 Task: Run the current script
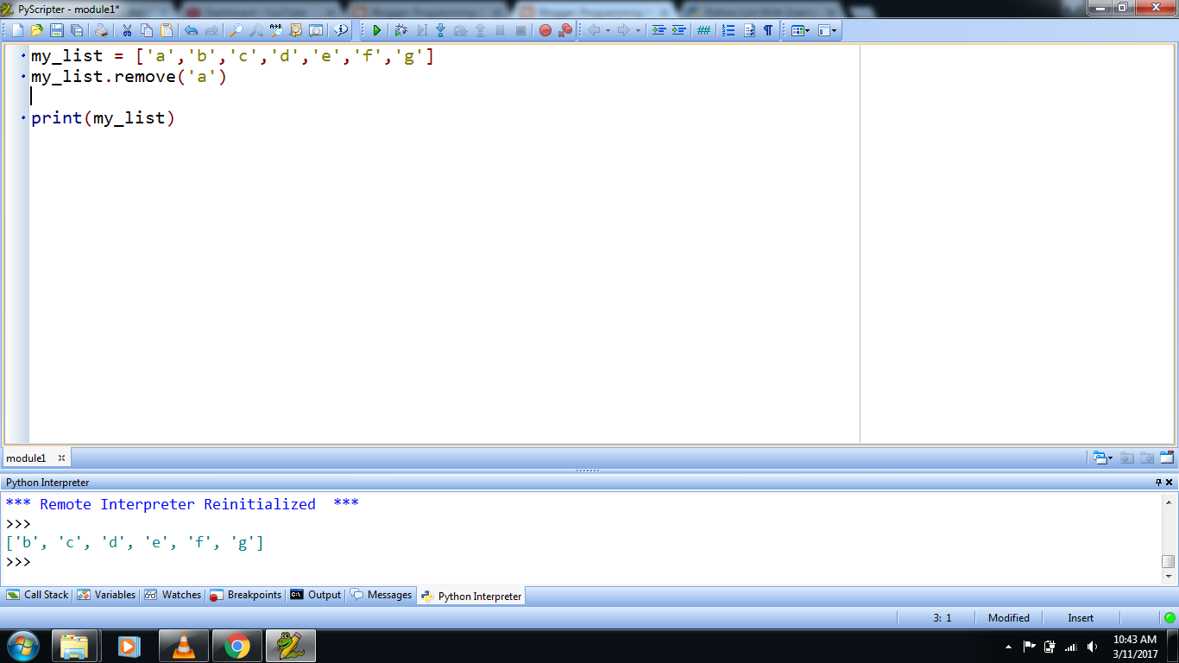377,30
